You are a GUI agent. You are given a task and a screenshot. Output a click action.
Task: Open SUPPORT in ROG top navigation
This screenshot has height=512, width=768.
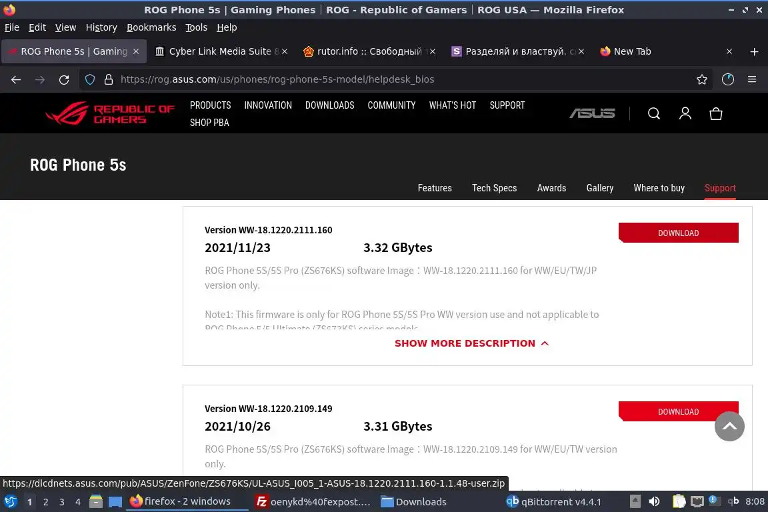507,105
